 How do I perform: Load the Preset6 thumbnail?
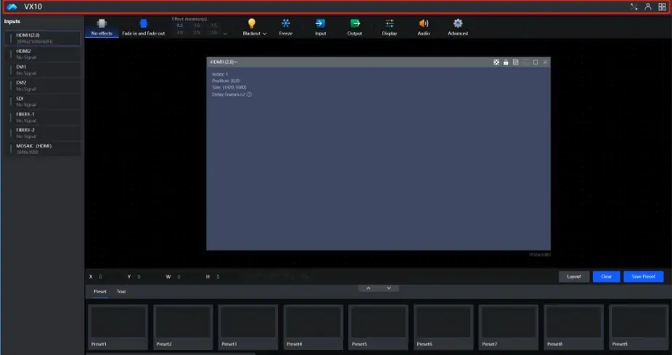pos(443,327)
